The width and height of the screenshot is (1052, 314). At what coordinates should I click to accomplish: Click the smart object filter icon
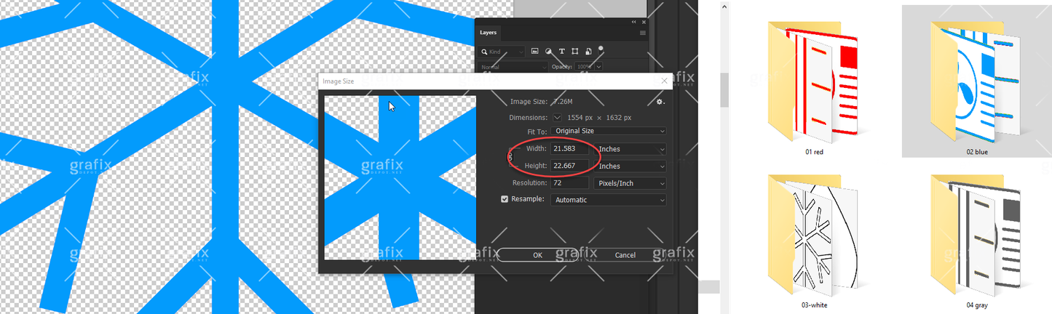pos(588,52)
